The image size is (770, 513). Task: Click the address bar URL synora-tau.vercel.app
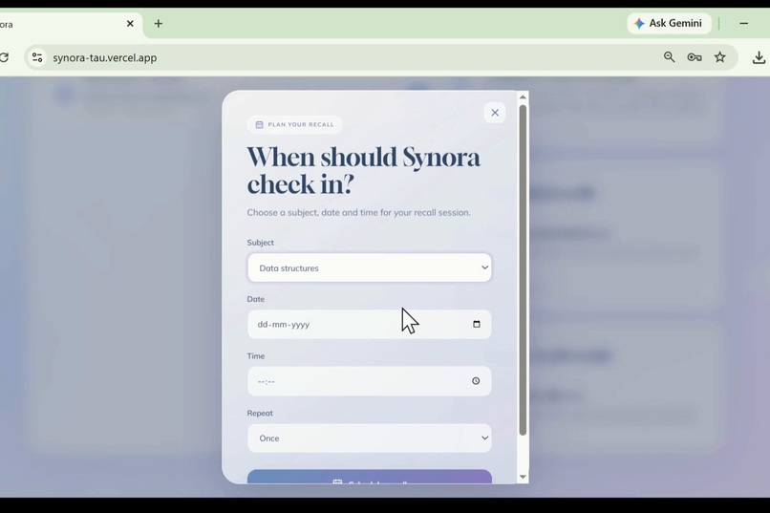[104, 57]
